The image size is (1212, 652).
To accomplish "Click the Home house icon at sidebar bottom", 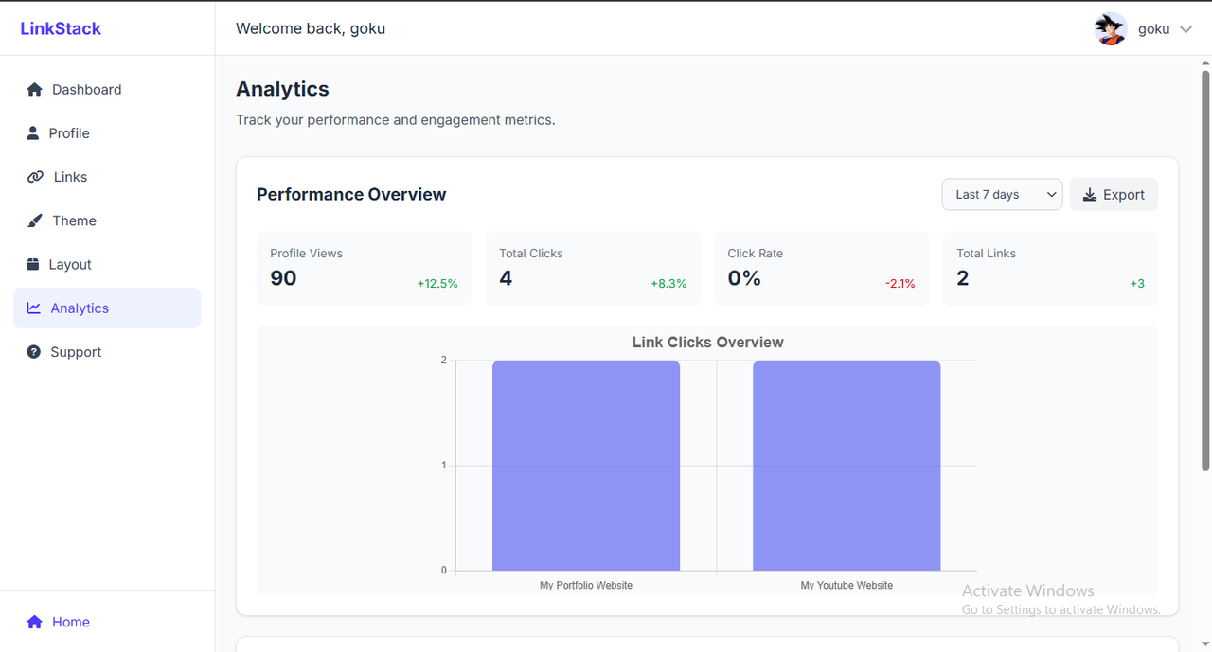I will click(x=34, y=622).
